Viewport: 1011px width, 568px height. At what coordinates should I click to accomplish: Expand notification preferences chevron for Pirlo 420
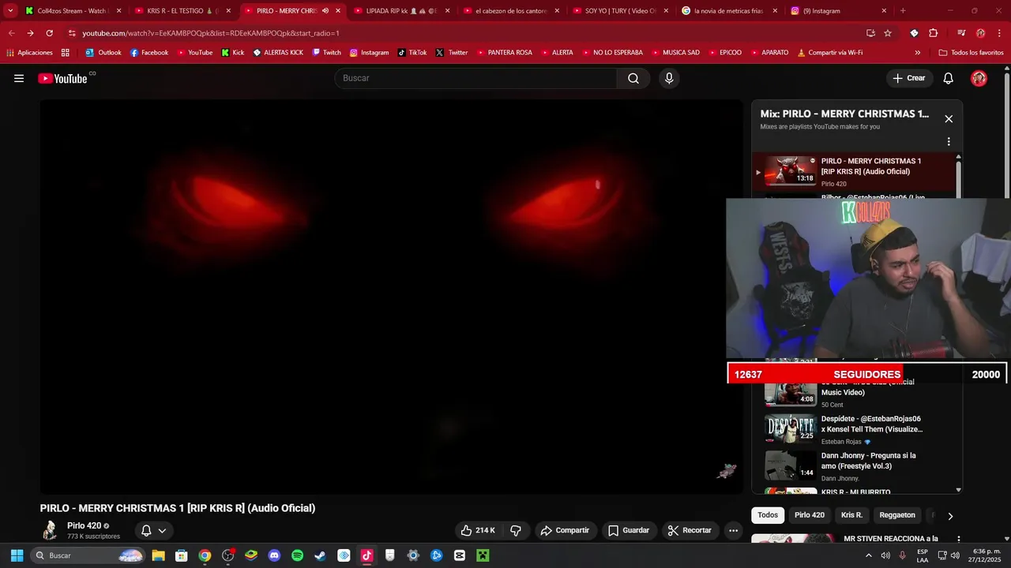click(162, 530)
